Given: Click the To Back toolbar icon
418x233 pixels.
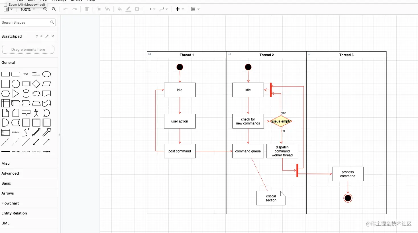Looking at the screenshot, I should pyautogui.click(x=108, y=9).
